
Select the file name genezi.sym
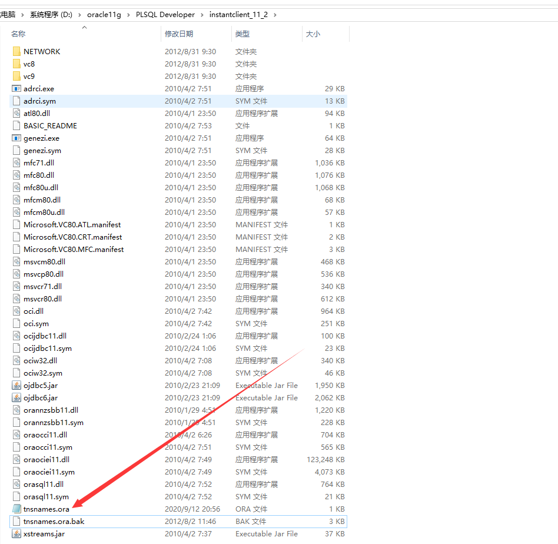click(x=42, y=151)
